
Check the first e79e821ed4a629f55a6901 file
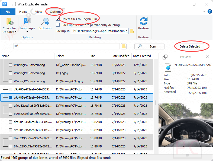click(11, 106)
